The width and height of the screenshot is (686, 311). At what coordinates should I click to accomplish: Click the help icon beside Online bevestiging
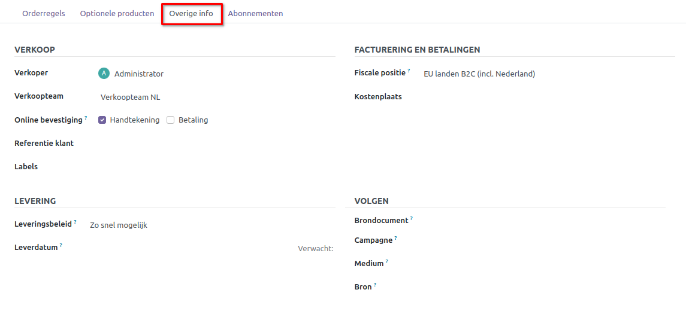[x=86, y=118]
